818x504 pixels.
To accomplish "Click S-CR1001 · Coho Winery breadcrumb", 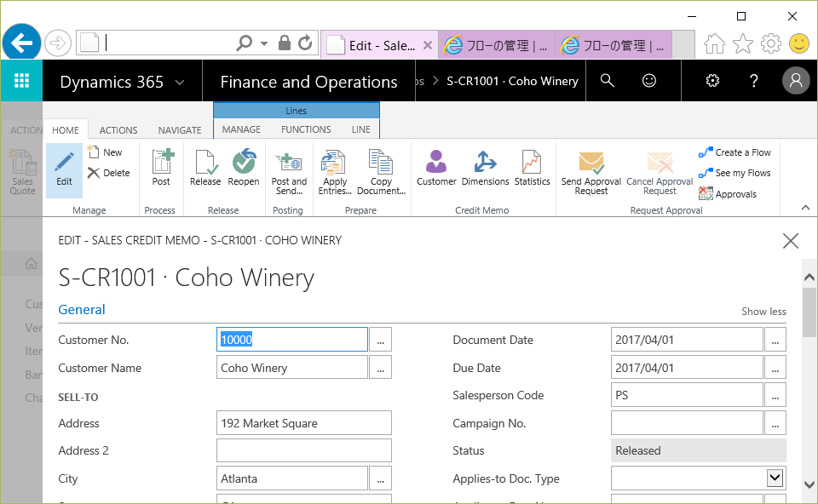I will point(512,82).
